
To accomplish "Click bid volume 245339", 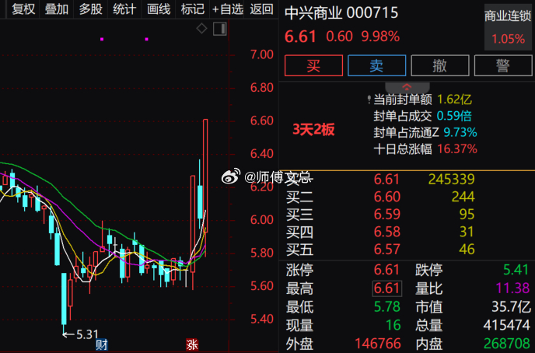I will 451,179.
